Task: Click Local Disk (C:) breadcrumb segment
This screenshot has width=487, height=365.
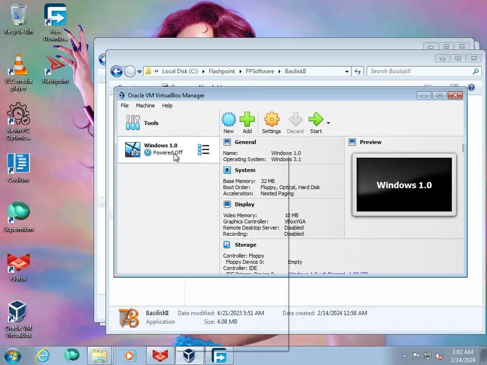Action: point(180,71)
